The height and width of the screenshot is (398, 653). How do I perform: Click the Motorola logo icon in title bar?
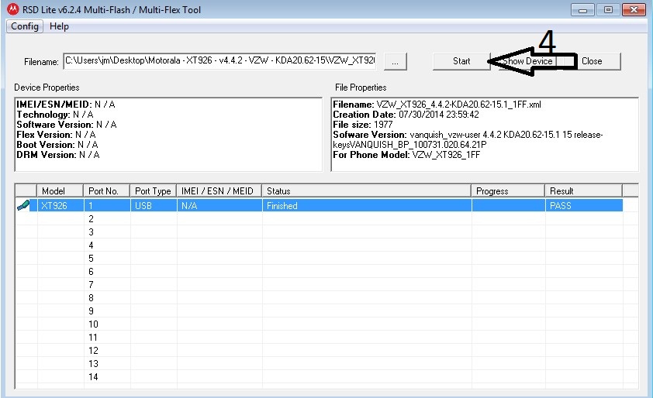click(13, 9)
